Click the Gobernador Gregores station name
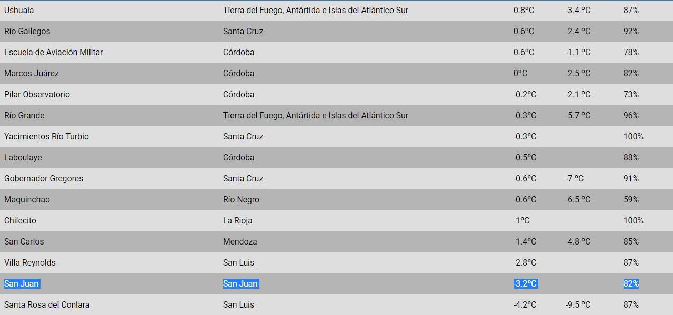The height and width of the screenshot is (315, 673). point(44,179)
